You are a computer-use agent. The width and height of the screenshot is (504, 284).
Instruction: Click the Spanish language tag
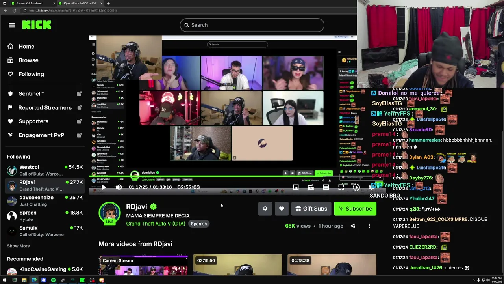[199, 224]
